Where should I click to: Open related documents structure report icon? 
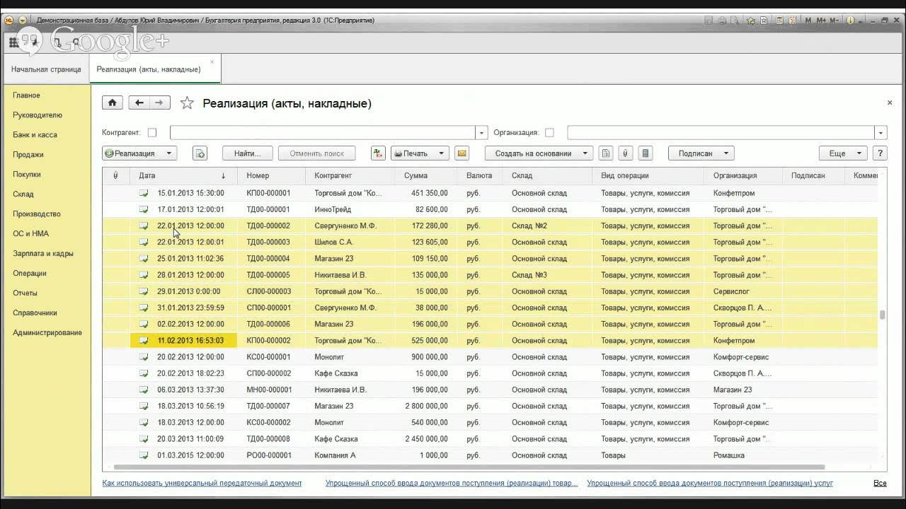point(605,153)
